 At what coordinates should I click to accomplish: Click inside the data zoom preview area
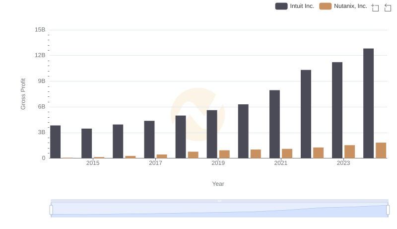219,210
